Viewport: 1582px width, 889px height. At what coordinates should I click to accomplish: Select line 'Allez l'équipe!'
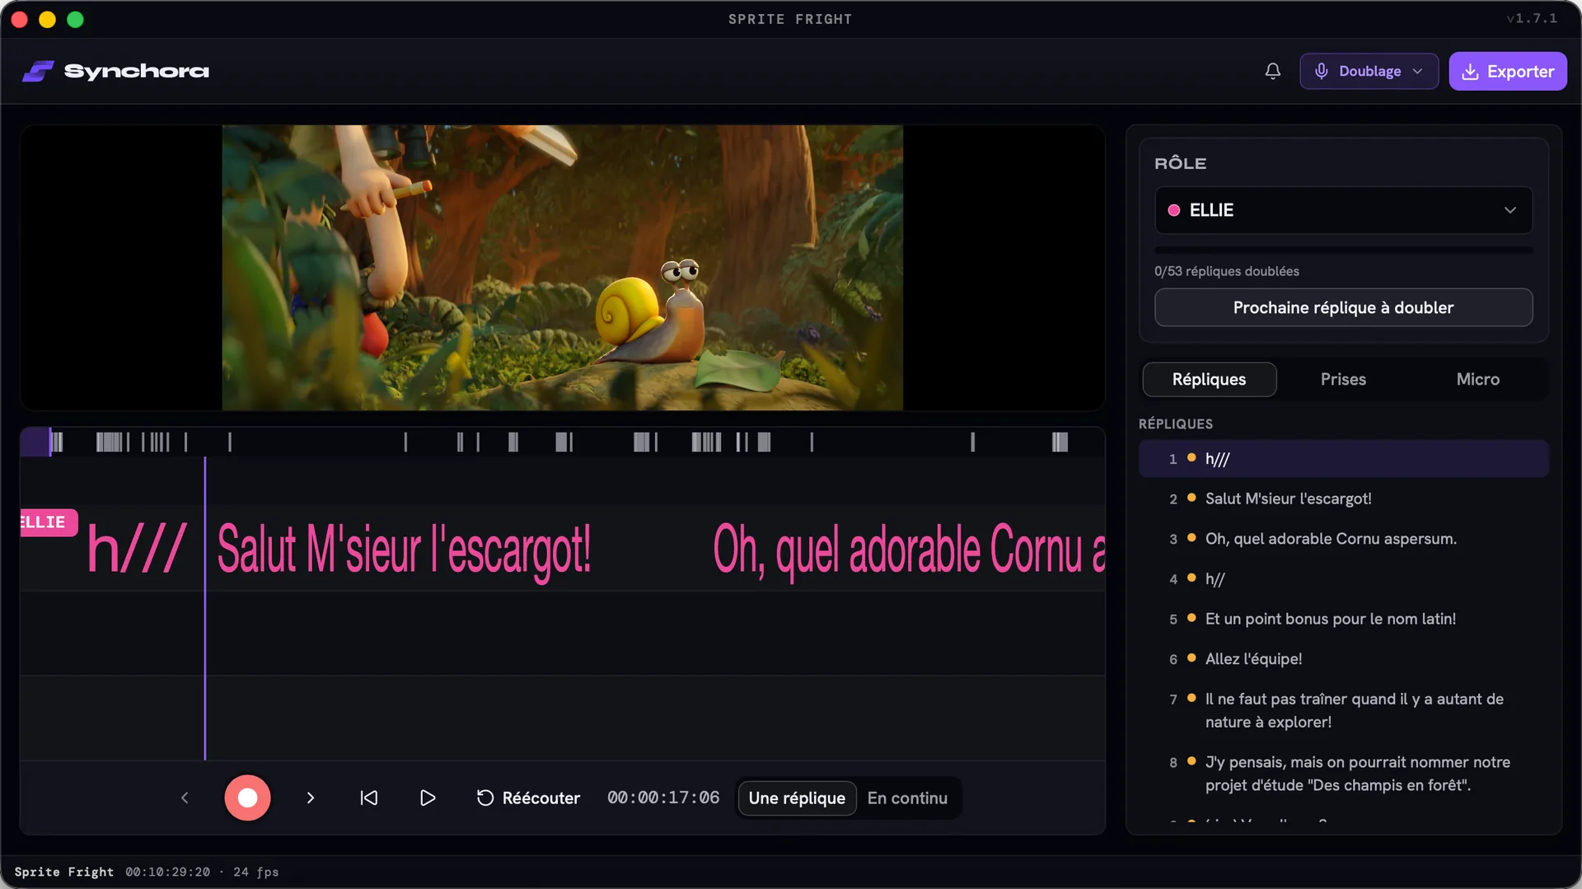(1343, 658)
